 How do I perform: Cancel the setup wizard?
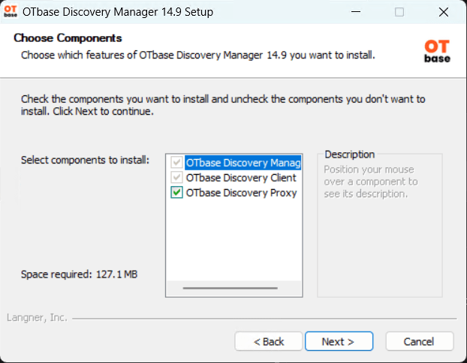420,341
